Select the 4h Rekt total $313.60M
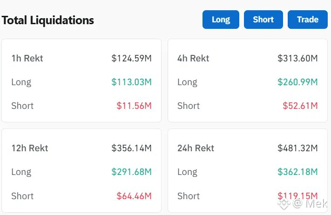This screenshot has width=331, height=215. pyautogui.click(x=297, y=58)
